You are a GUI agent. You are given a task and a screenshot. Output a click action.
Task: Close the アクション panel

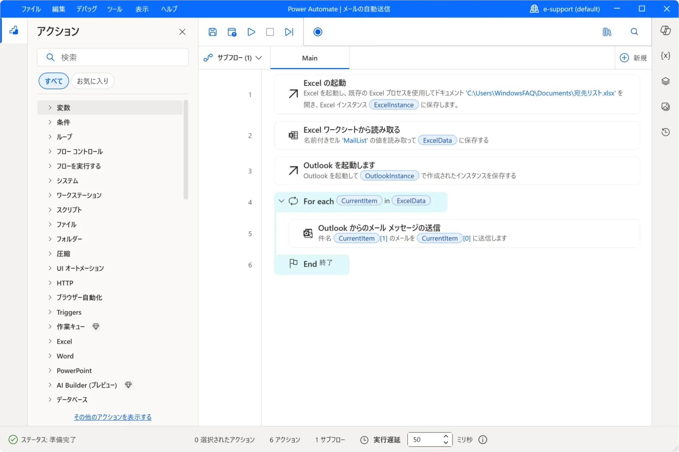[182, 32]
